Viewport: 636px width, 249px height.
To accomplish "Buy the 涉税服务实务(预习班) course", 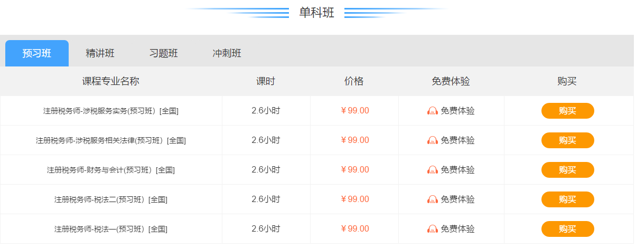I will (x=568, y=111).
